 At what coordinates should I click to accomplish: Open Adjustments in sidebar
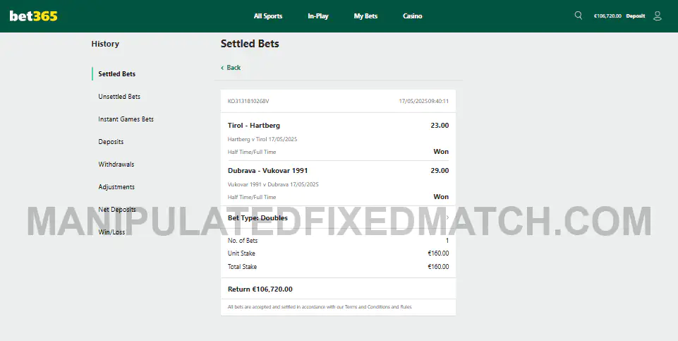116,187
